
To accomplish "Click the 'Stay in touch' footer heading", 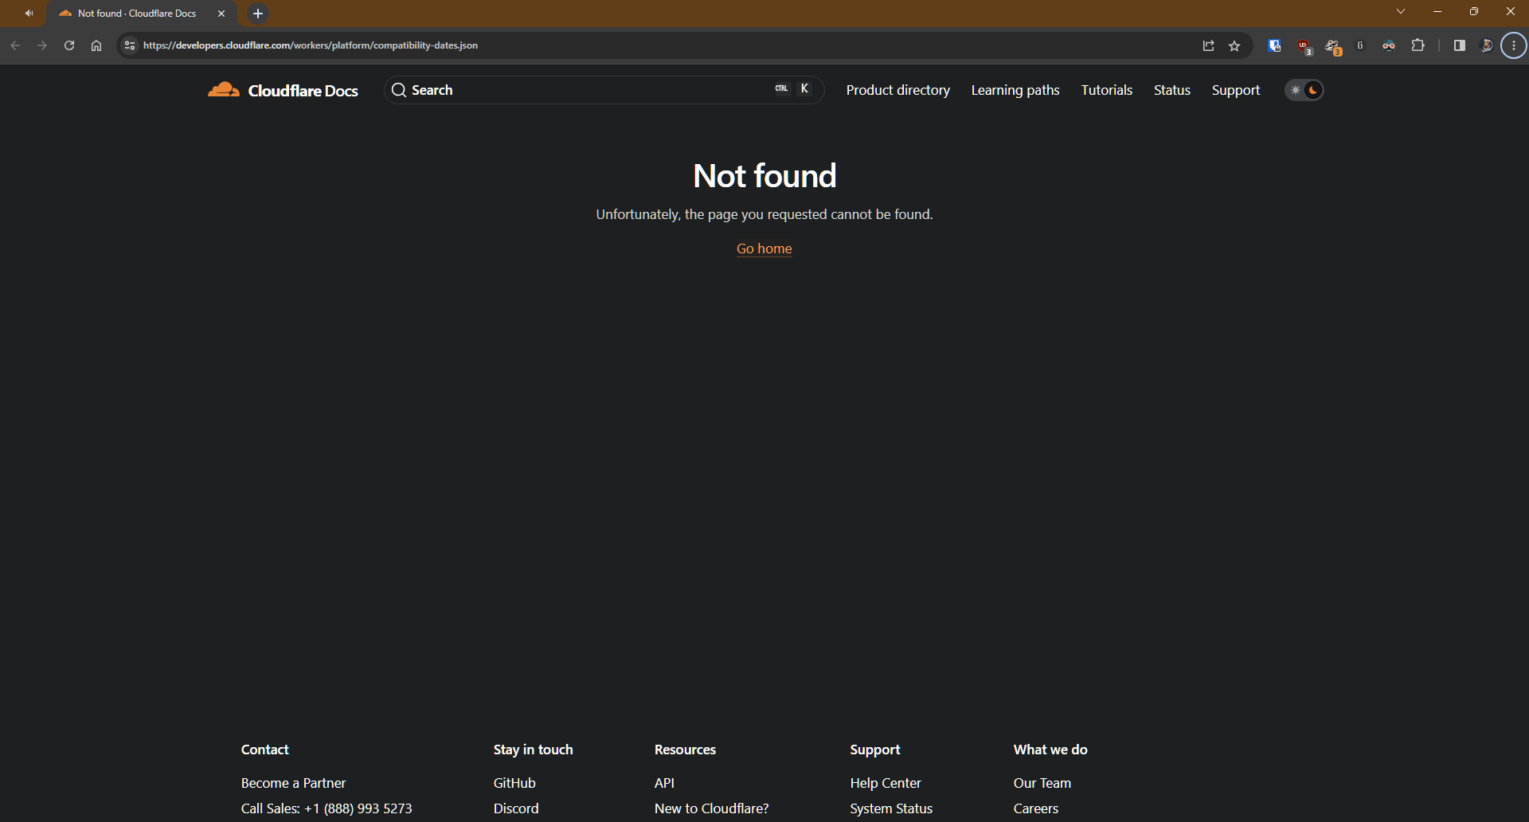I will click(x=533, y=750).
